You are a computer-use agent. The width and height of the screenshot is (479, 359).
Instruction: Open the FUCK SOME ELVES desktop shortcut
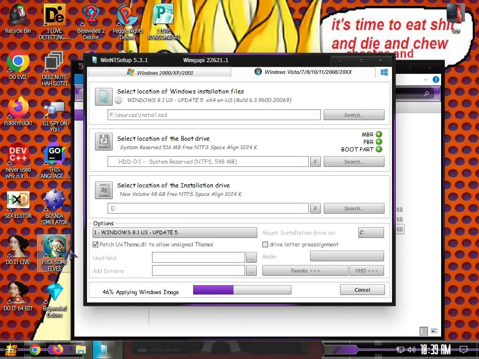[54, 253]
